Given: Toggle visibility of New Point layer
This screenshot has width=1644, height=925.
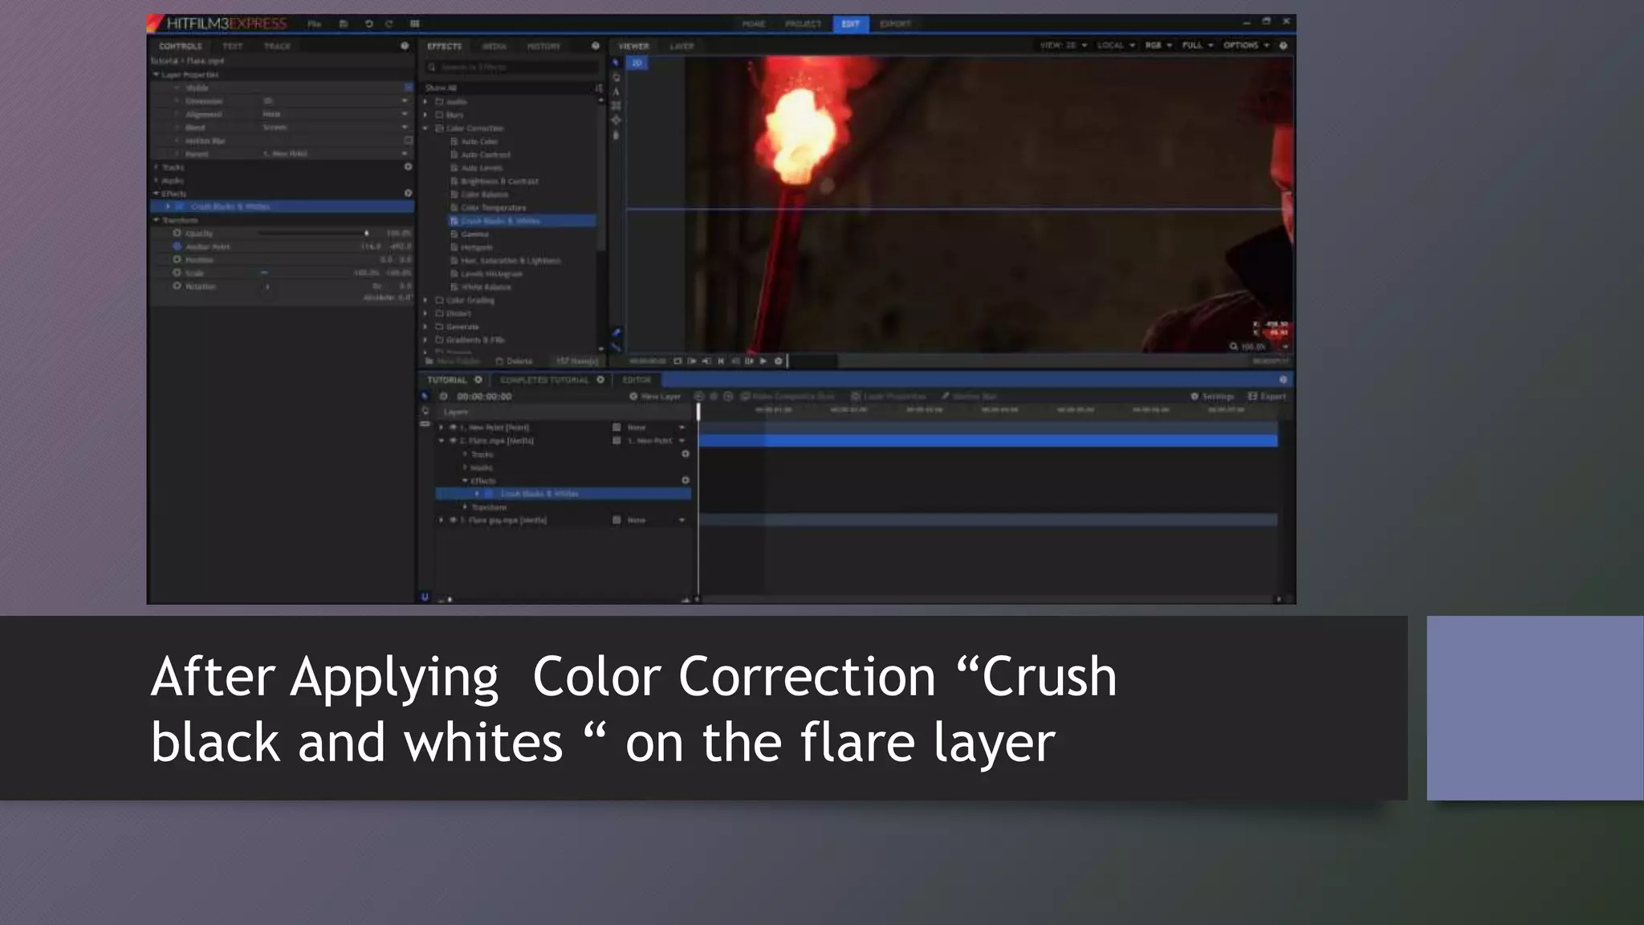Looking at the screenshot, I should click(454, 428).
